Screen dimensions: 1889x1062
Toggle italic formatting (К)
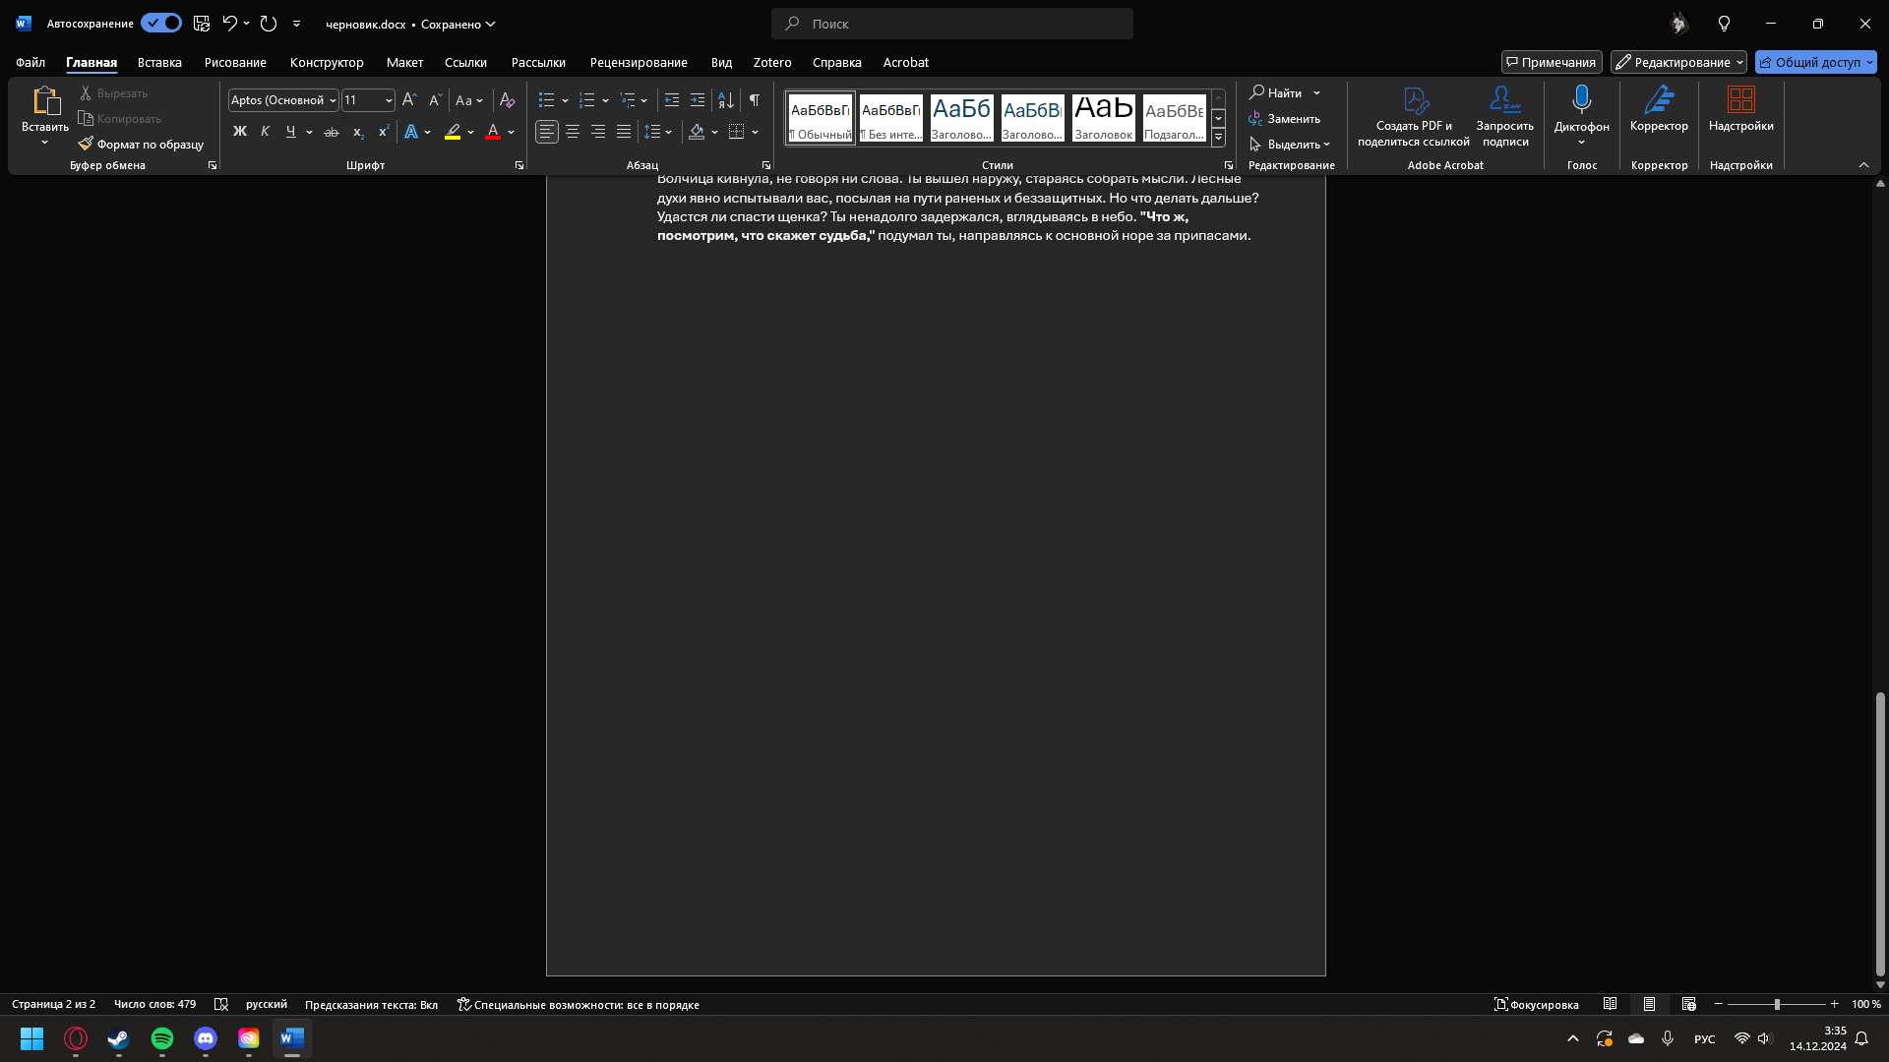coord(265,132)
